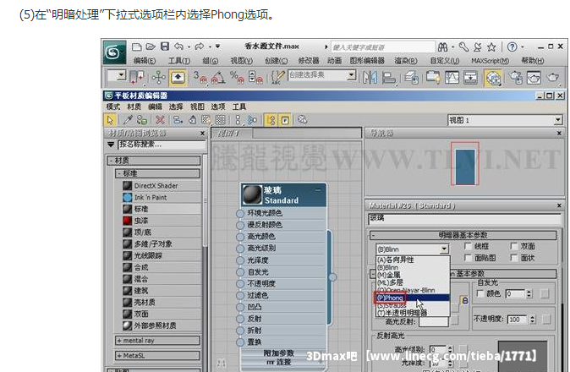Click the New file icon in quick access toolbar
The height and width of the screenshot is (372, 570).
pyautogui.click(x=136, y=46)
